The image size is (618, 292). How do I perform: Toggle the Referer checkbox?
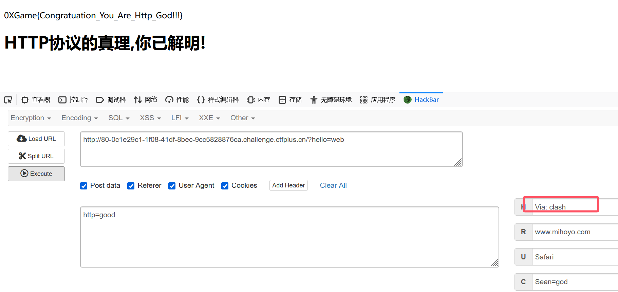[131, 186]
